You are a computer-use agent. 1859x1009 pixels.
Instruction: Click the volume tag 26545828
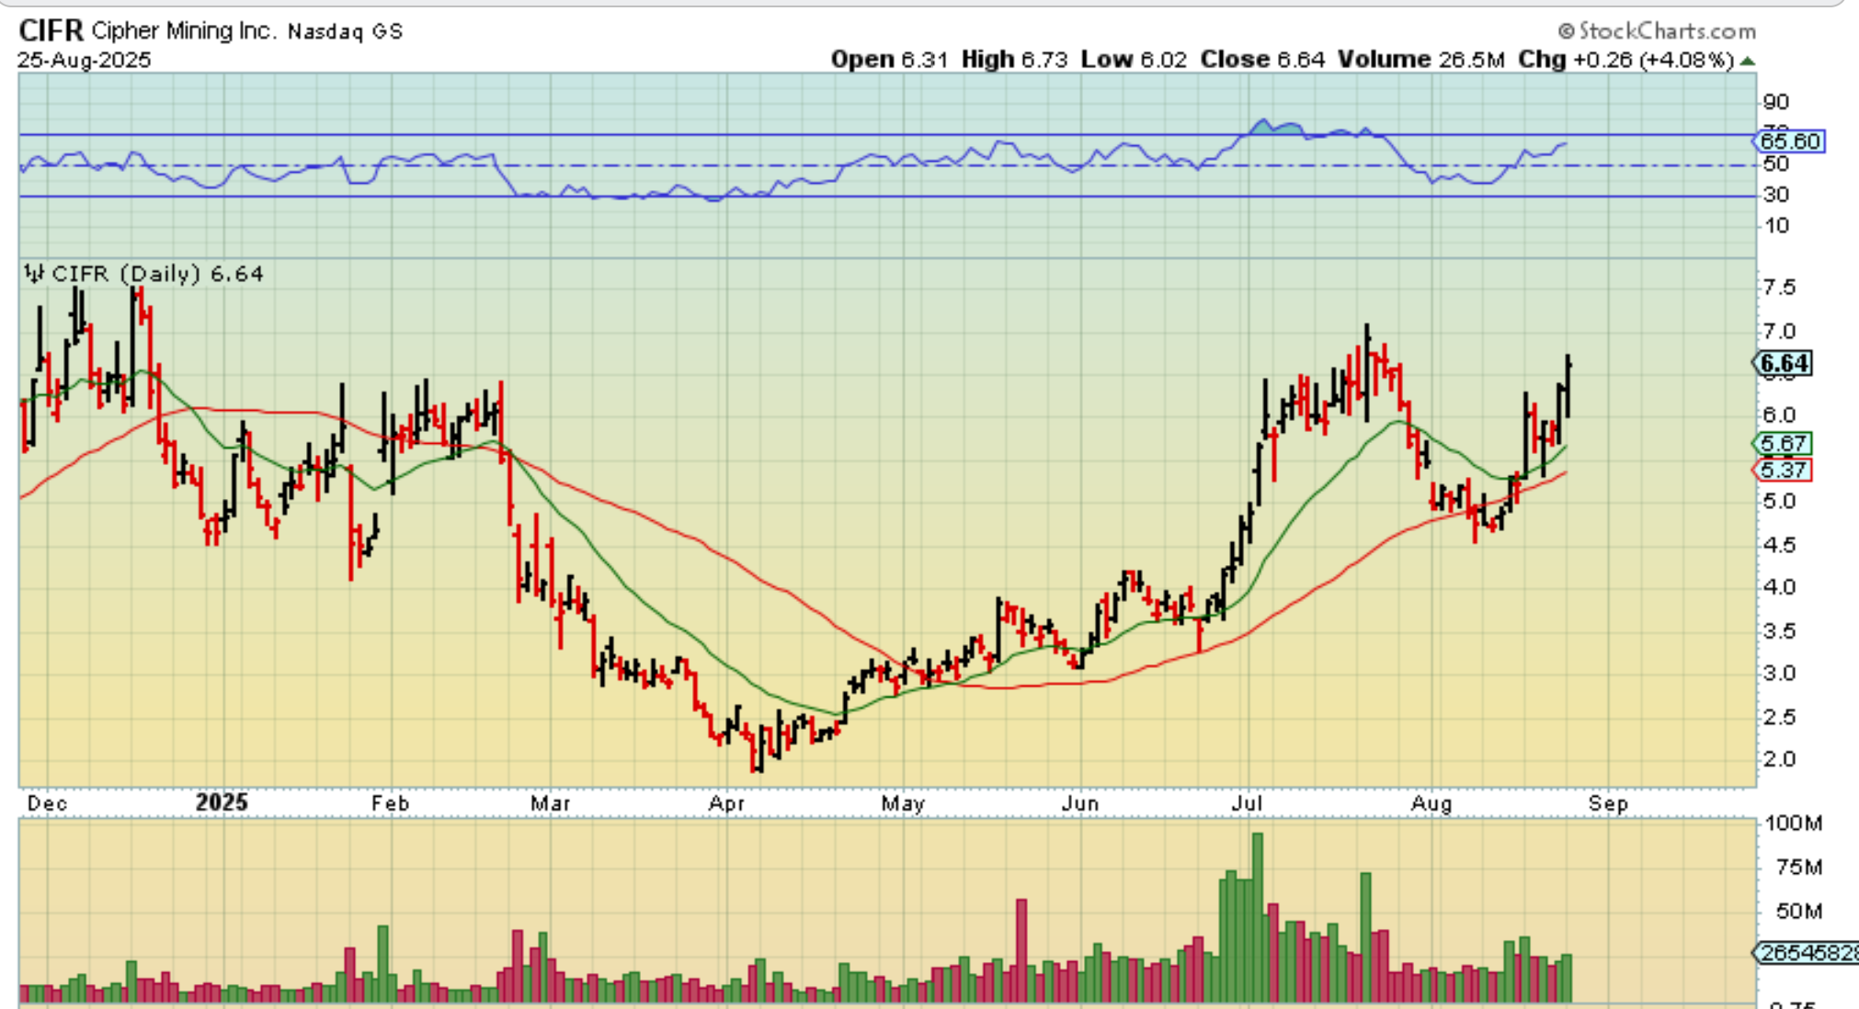point(1806,953)
